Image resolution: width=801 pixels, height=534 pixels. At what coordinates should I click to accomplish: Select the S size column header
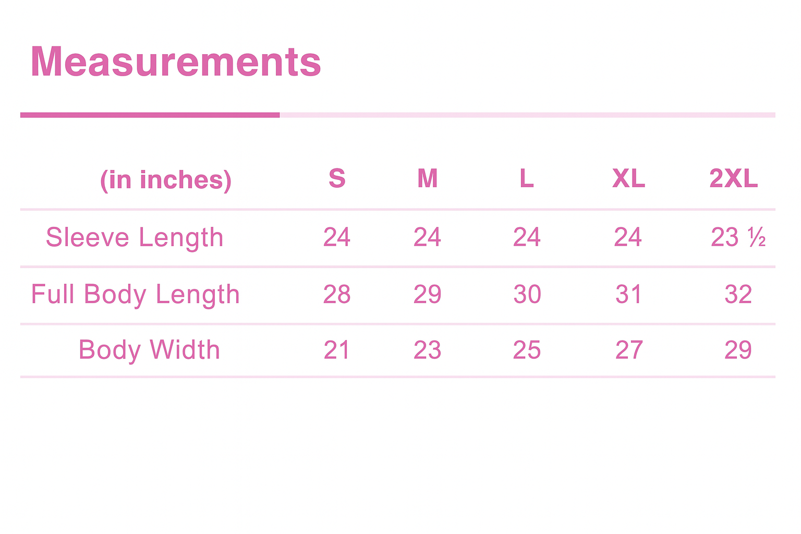[337, 179]
